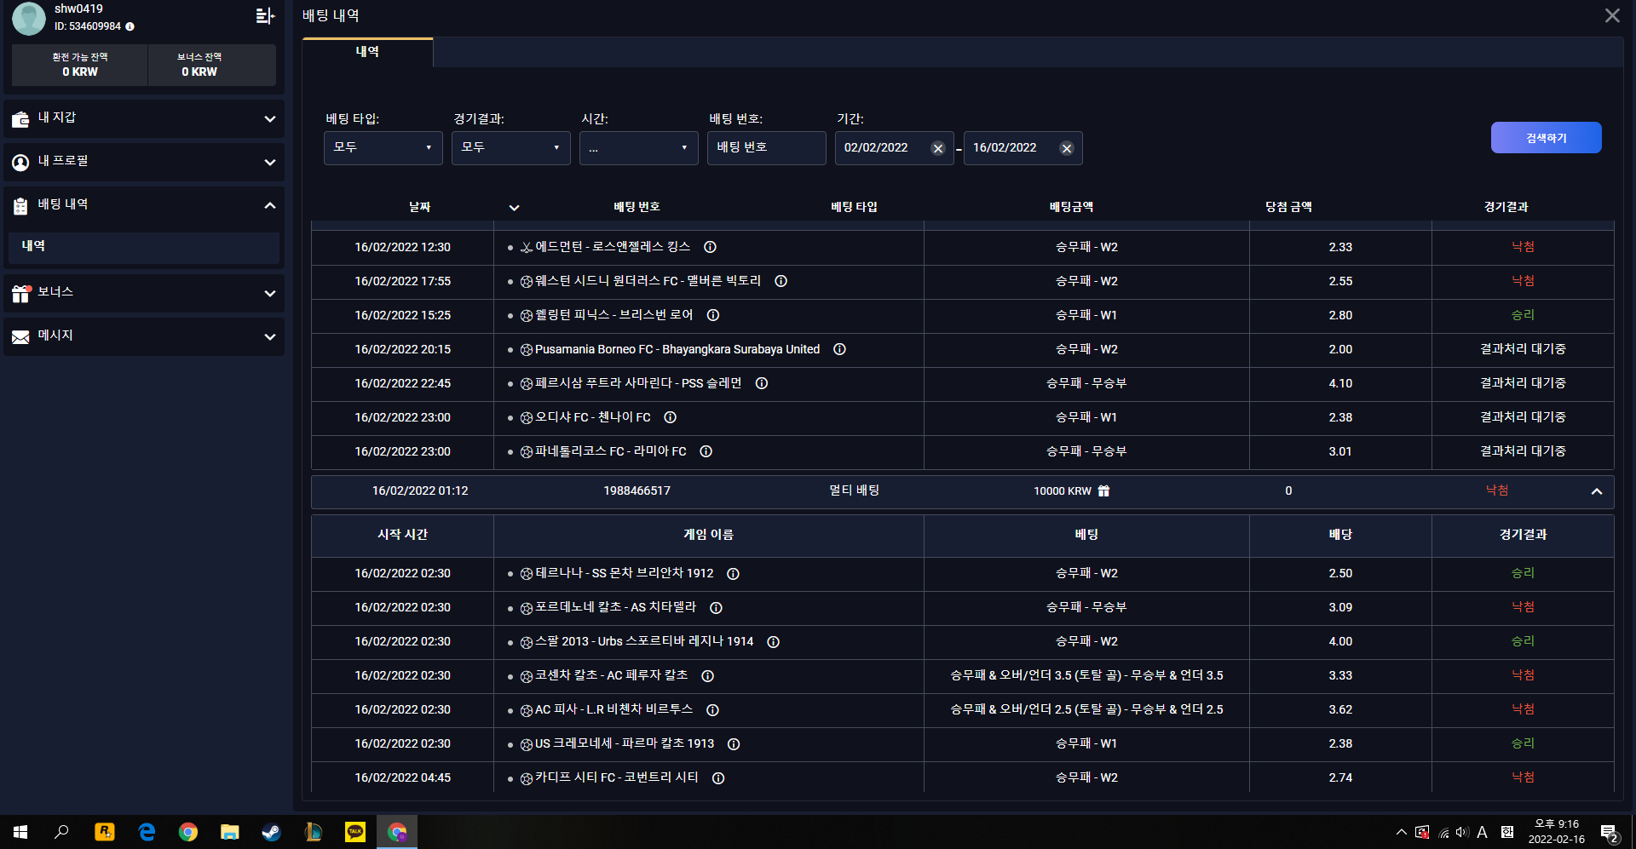Click the envelope icon for 메시지
This screenshot has width=1636, height=849.
coord(20,337)
